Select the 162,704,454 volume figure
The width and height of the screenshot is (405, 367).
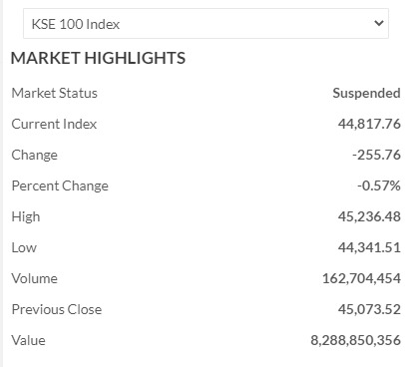point(361,278)
